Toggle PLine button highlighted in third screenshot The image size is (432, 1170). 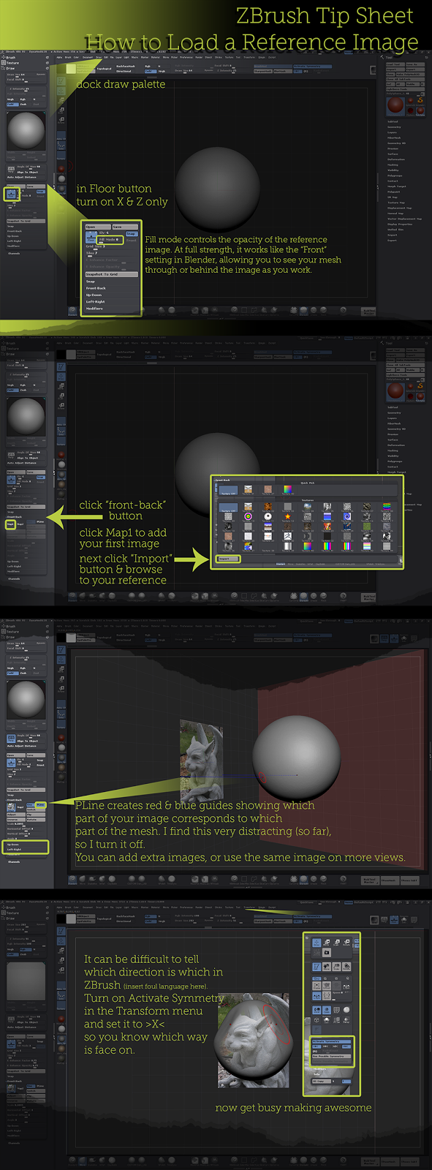coord(42,805)
